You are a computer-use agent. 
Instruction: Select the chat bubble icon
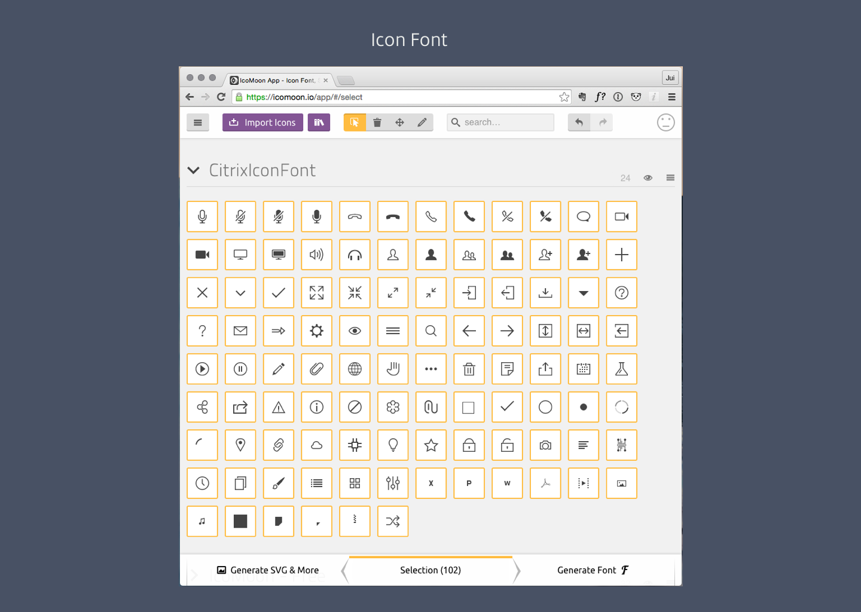click(x=584, y=216)
